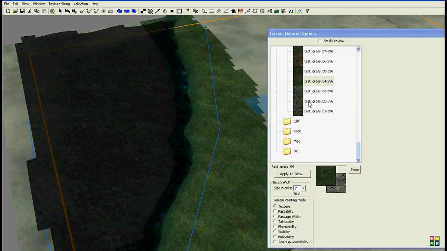Click the BORDER tool icon
Screen dimensions: 447x251
(262, 11)
